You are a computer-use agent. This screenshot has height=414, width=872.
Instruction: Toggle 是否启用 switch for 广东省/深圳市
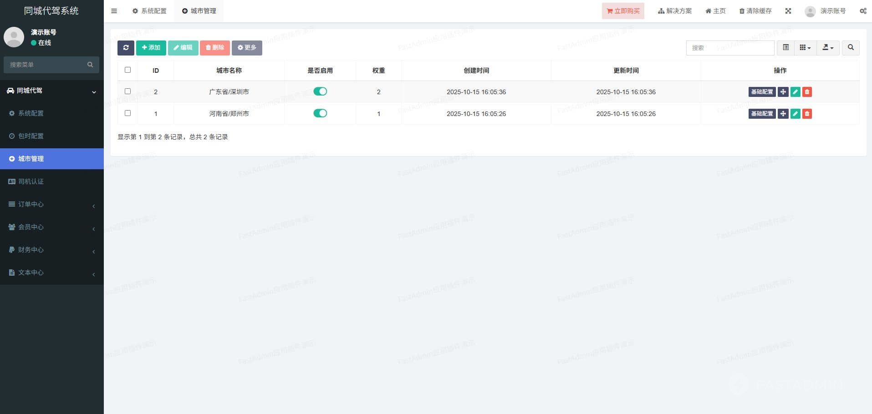click(320, 91)
